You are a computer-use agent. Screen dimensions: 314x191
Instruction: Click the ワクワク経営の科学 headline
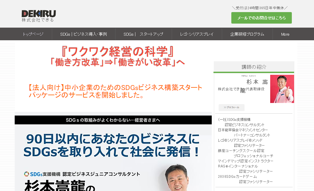click(x=117, y=51)
